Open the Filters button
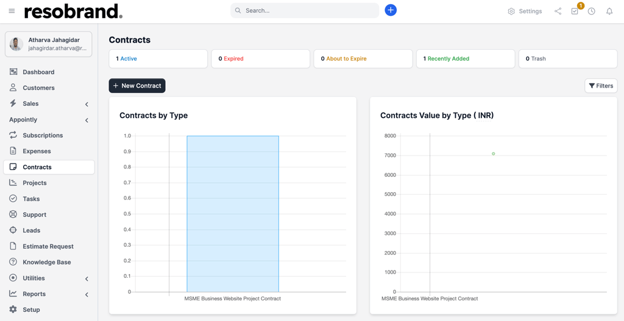Screen dimensions: 624x321 (601, 86)
